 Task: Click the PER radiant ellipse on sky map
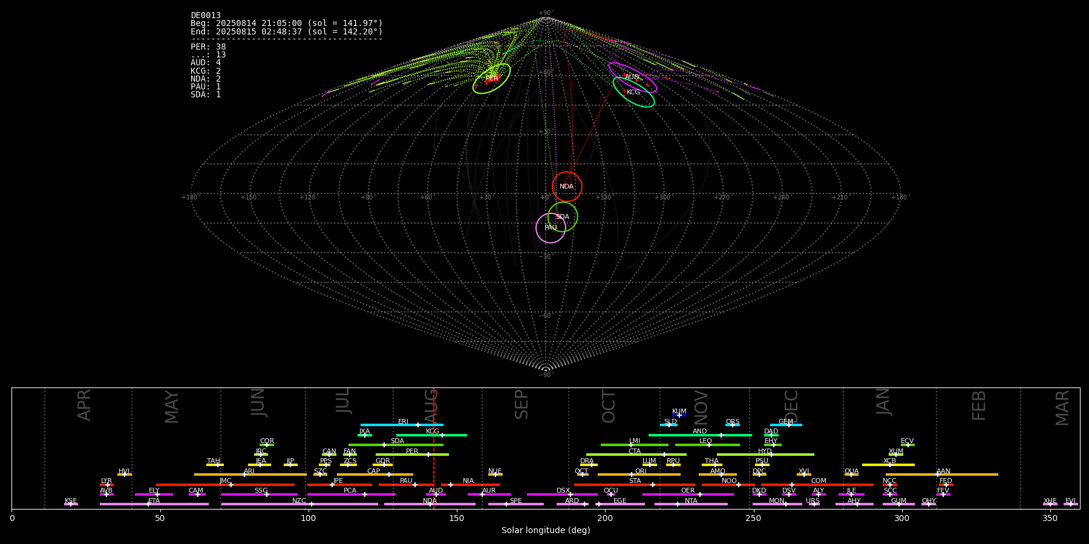tap(491, 79)
